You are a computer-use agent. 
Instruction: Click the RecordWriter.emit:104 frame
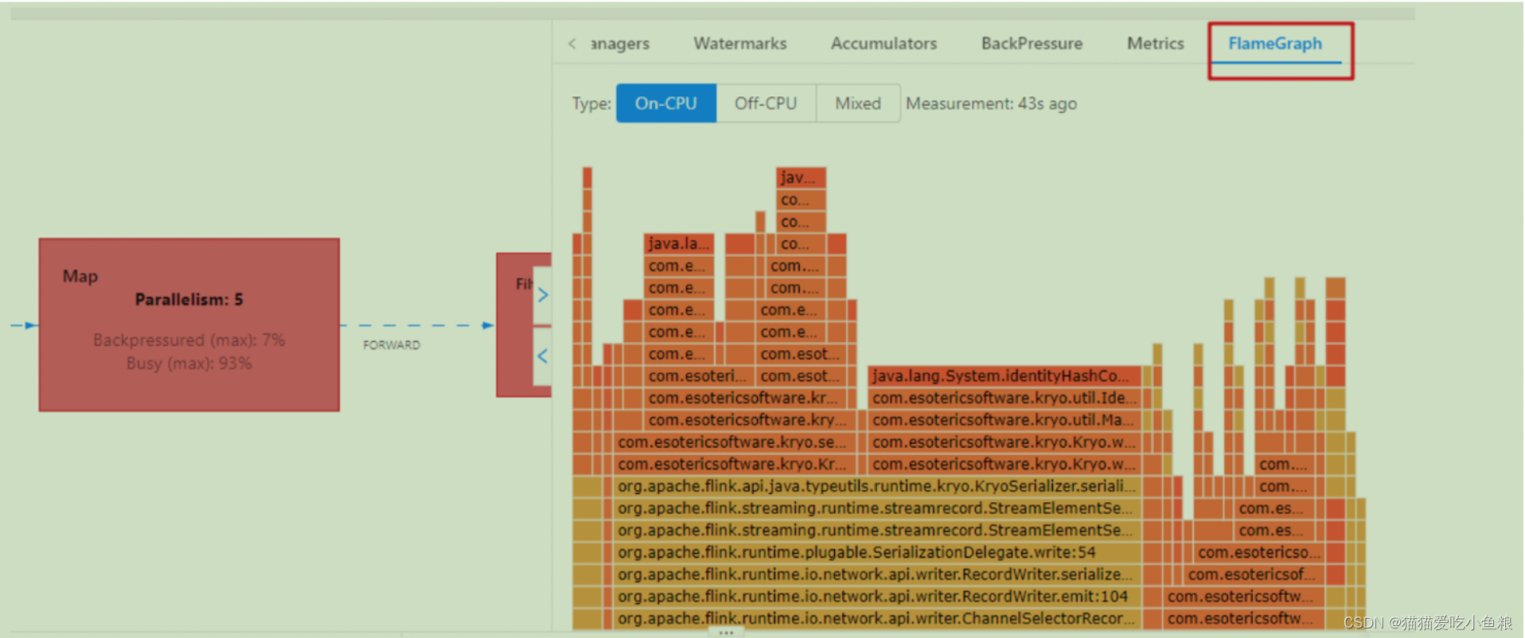[877, 597]
